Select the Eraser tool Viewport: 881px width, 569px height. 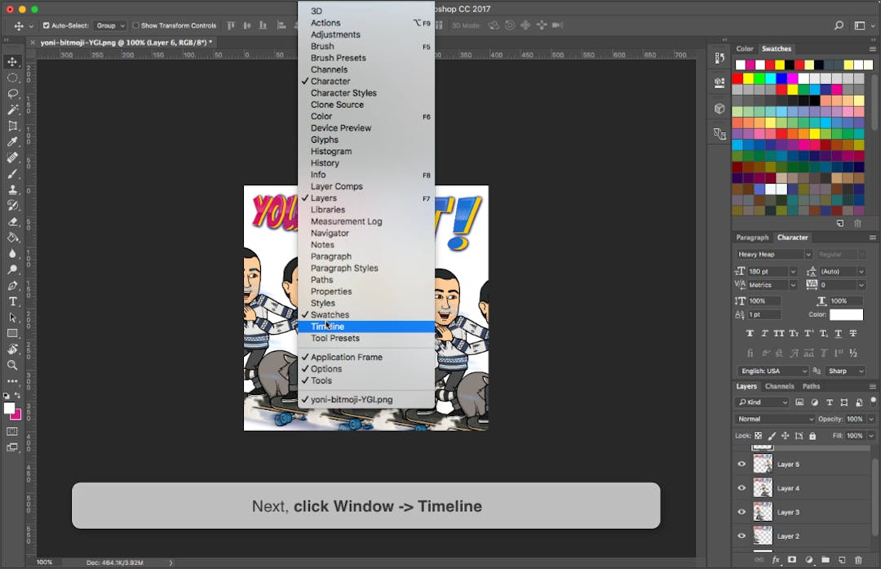(12, 221)
